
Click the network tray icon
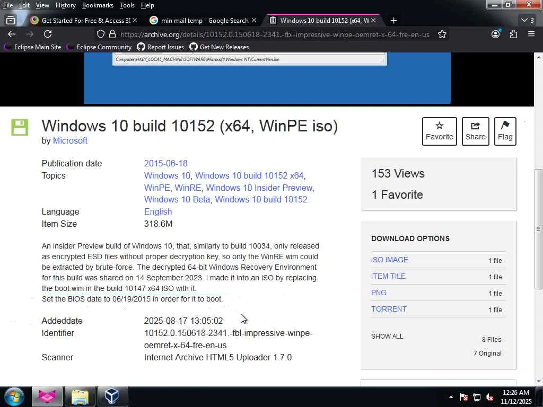tap(477, 397)
